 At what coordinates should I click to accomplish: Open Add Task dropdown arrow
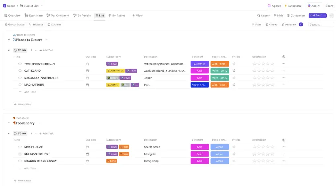coord(324,16)
